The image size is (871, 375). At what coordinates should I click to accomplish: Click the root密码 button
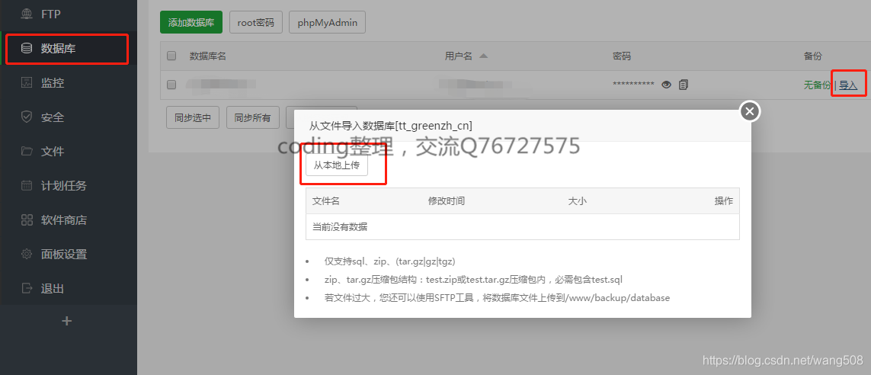pos(255,22)
